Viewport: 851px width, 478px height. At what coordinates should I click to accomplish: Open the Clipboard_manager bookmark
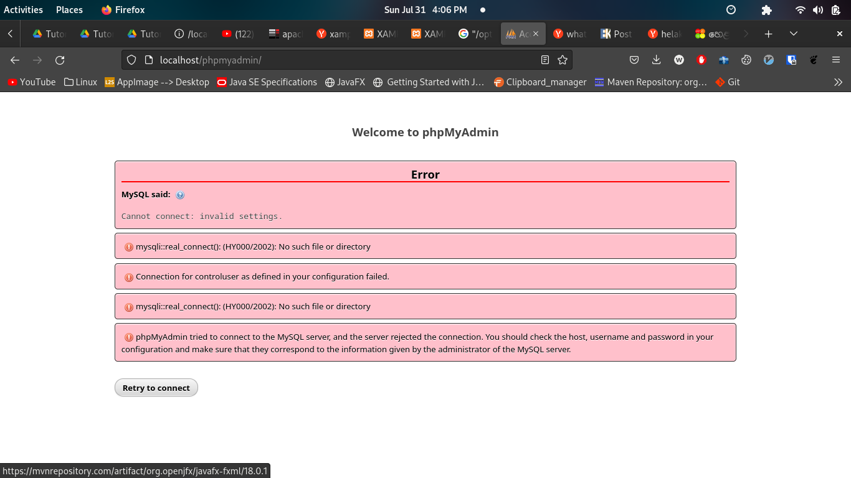point(540,82)
